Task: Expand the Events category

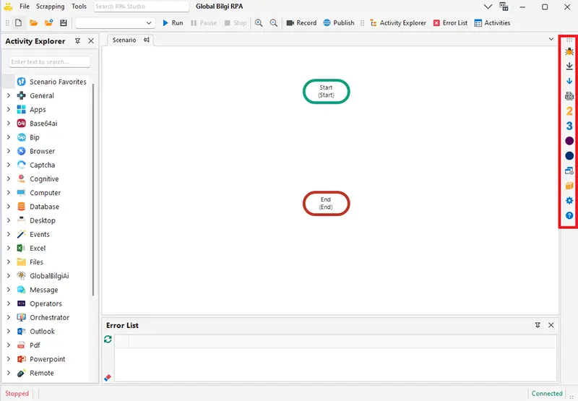Action: (x=9, y=234)
